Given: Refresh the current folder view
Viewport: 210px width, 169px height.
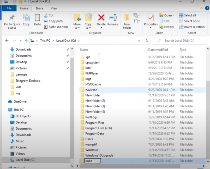Looking at the screenshot, I should pos(147,41).
